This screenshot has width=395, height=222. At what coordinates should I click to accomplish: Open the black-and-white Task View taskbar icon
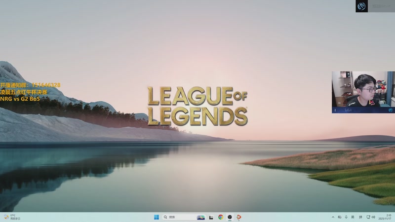pos(211,217)
